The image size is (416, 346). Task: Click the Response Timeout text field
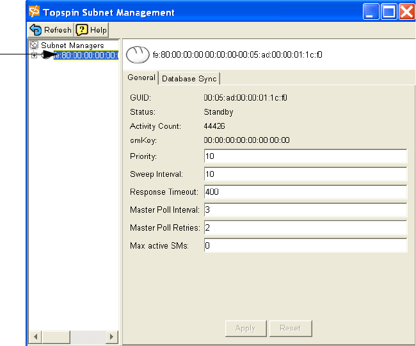(305, 192)
